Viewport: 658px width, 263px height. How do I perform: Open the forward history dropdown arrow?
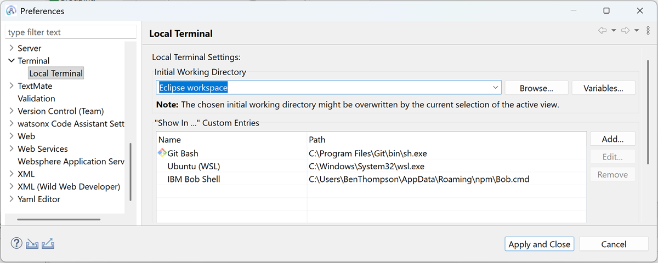point(637,31)
